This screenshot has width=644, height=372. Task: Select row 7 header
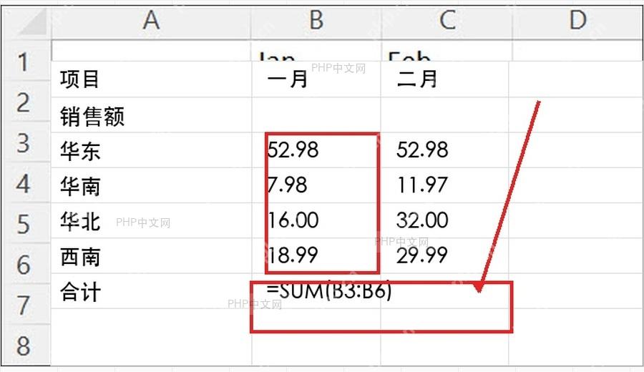(x=26, y=304)
